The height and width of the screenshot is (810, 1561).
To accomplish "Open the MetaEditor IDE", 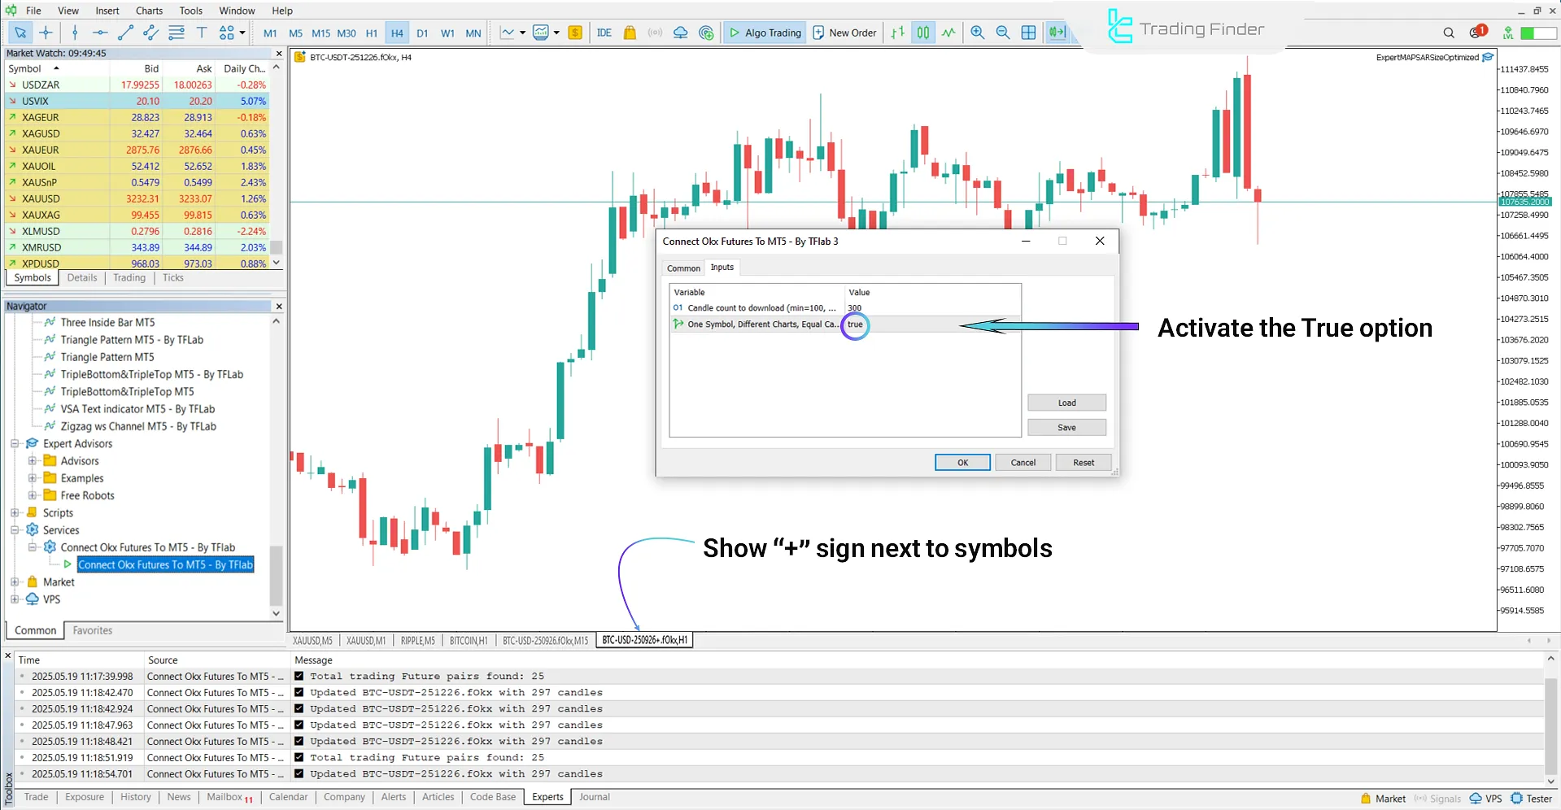I will (x=604, y=33).
